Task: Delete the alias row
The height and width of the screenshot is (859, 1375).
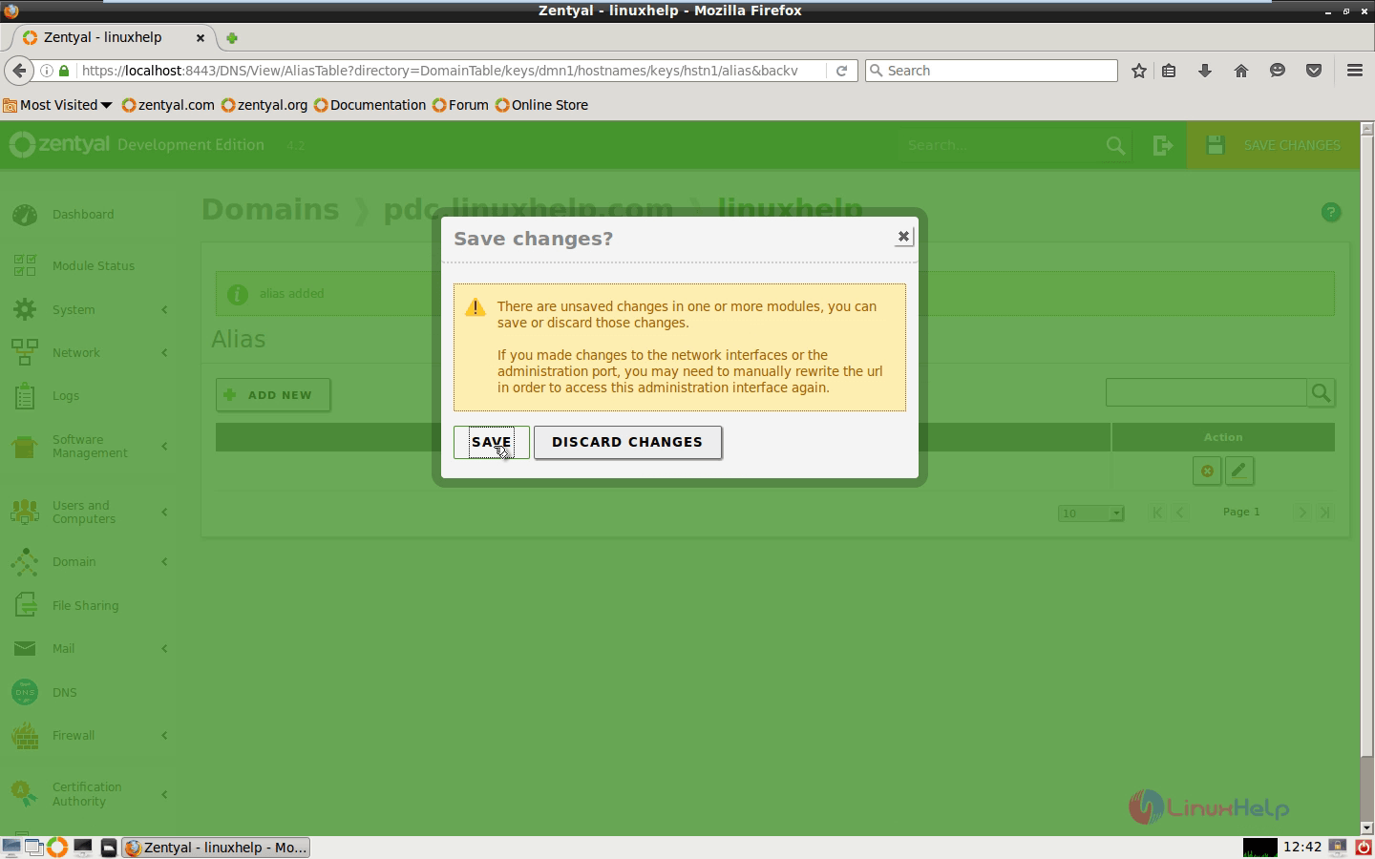Action: pos(1207,471)
